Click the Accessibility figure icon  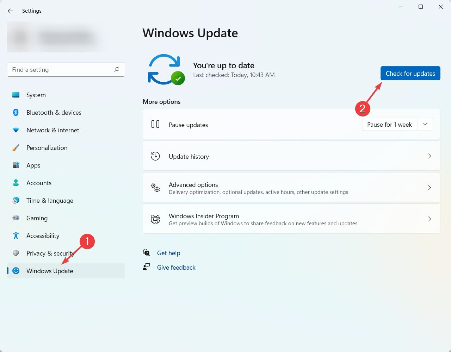pyautogui.click(x=16, y=236)
